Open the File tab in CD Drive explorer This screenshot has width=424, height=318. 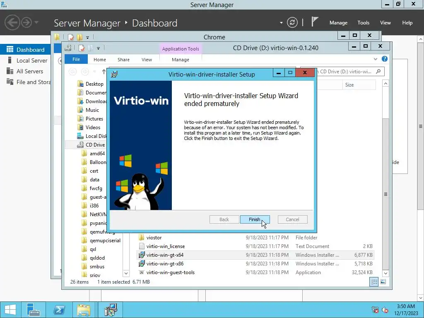[x=76, y=59]
